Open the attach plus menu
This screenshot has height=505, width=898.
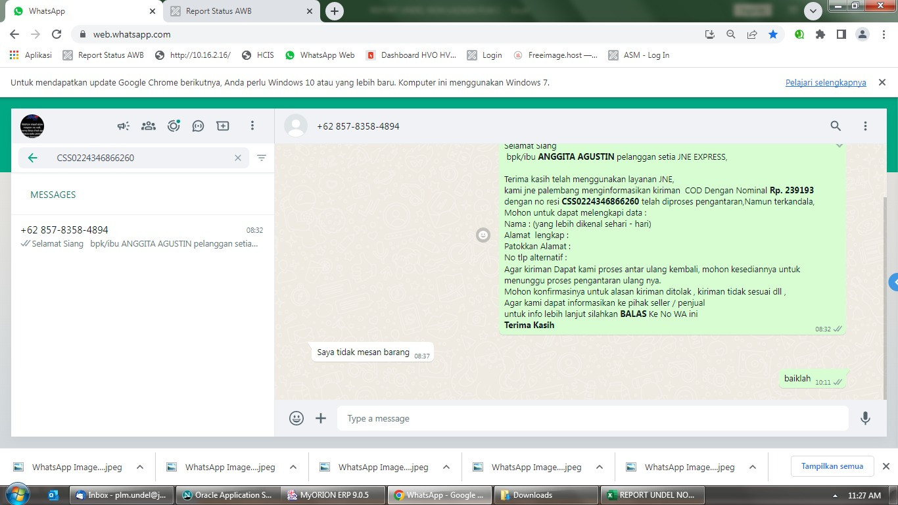[321, 418]
